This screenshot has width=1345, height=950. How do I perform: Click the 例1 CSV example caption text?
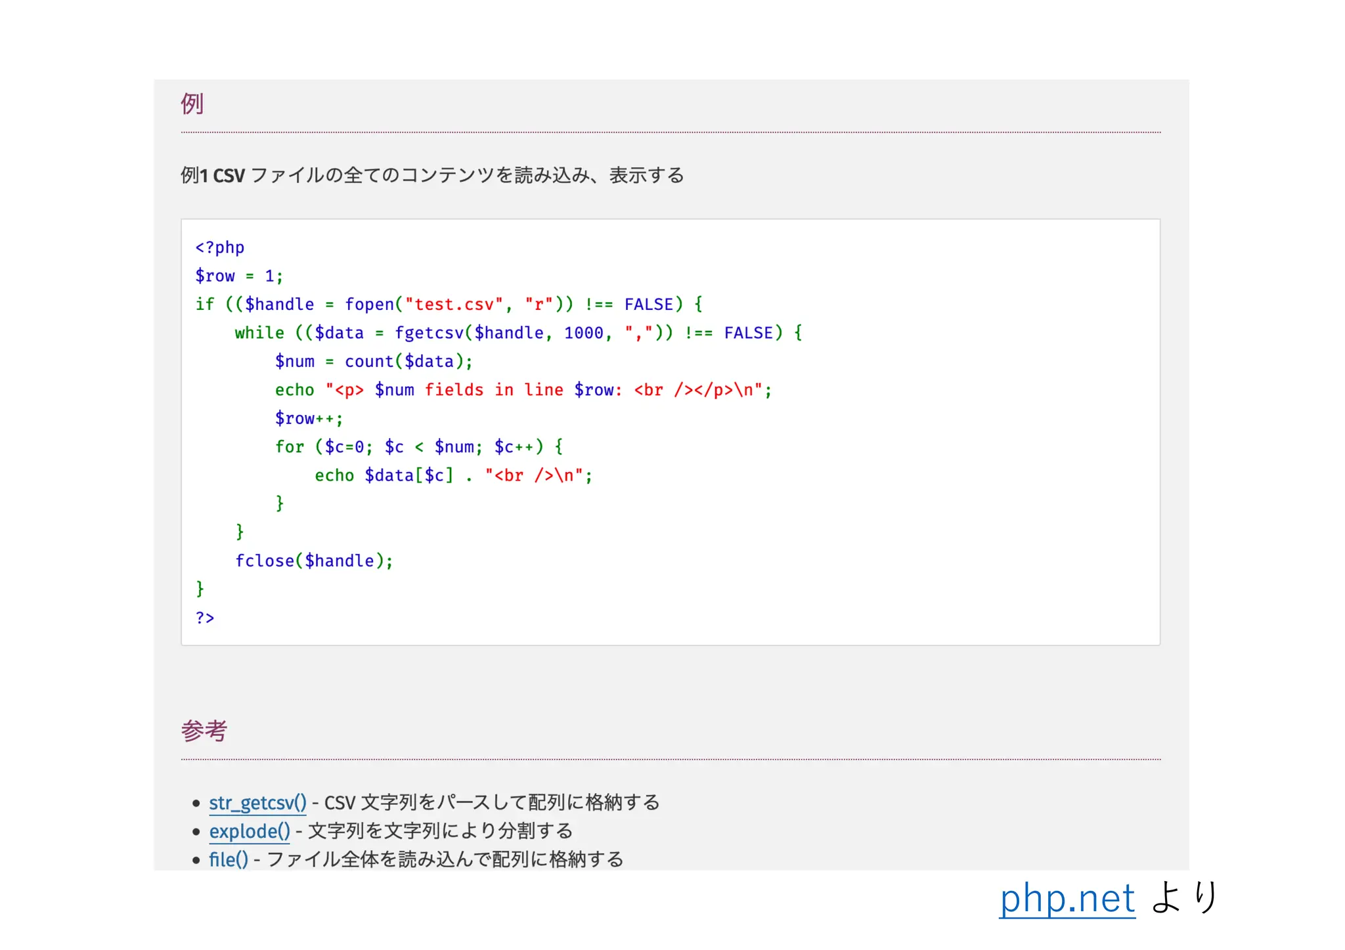[432, 175]
